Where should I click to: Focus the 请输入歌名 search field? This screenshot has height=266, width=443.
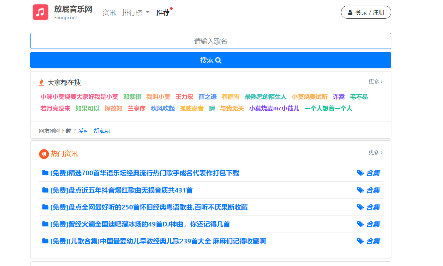coord(211,41)
